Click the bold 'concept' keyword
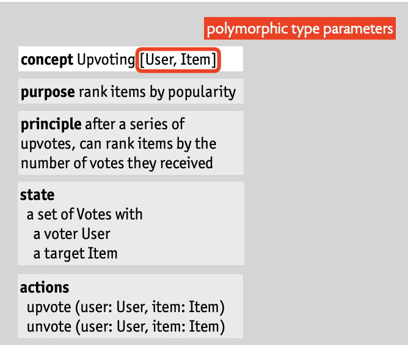The image size is (408, 345). pyautogui.click(x=47, y=60)
